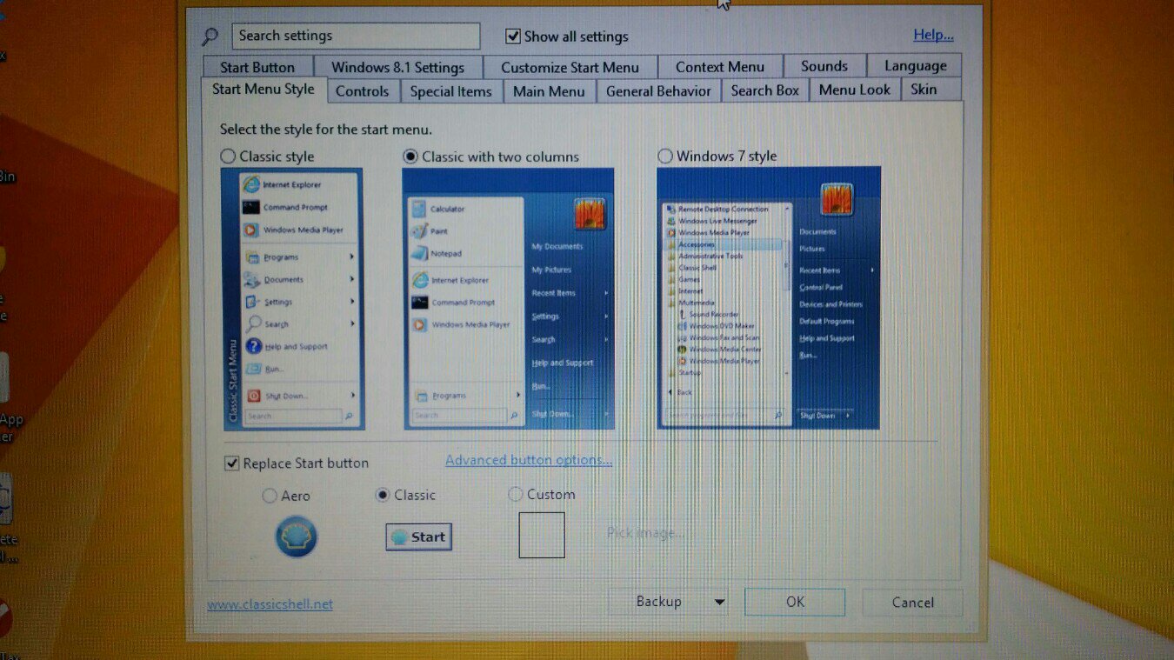
Task: Click the Classic style menu preview thumbnail
Action: 292,298
